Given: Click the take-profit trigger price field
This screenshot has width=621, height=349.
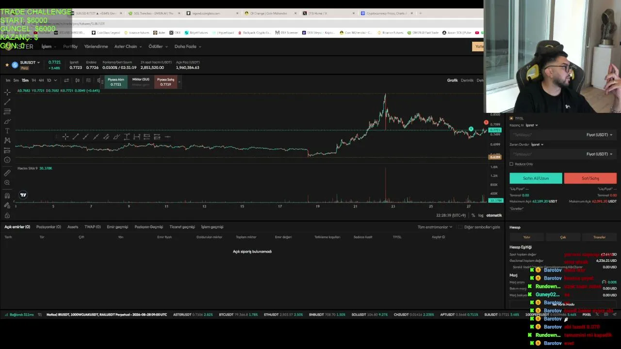Looking at the screenshot, I should coord(546,135).
